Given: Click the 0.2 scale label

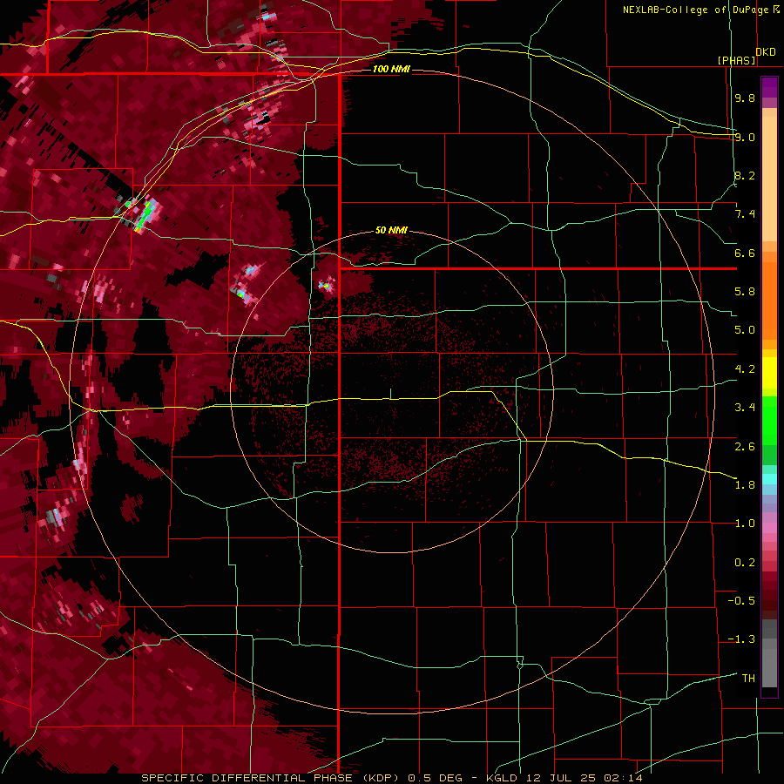Looking at the screenshot, I should (x=745, y=562).
